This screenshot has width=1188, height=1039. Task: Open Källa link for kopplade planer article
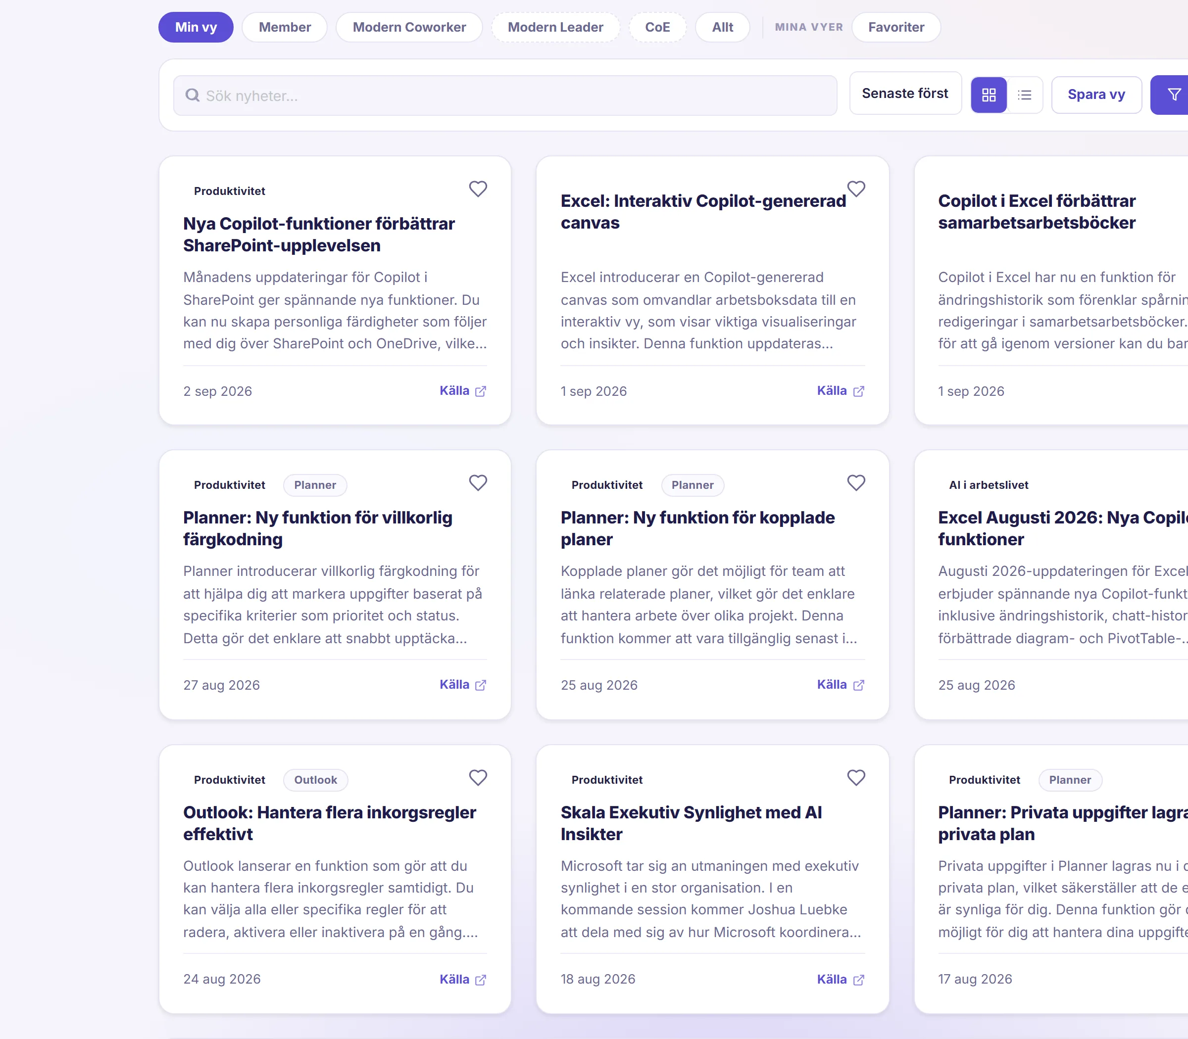point(841,685)
